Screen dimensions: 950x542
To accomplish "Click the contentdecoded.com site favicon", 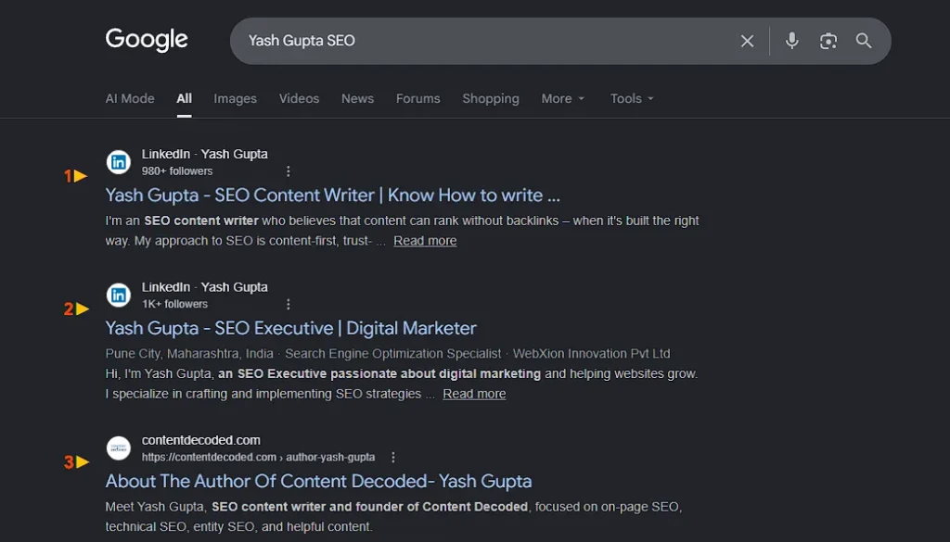I will coord(119,448).
